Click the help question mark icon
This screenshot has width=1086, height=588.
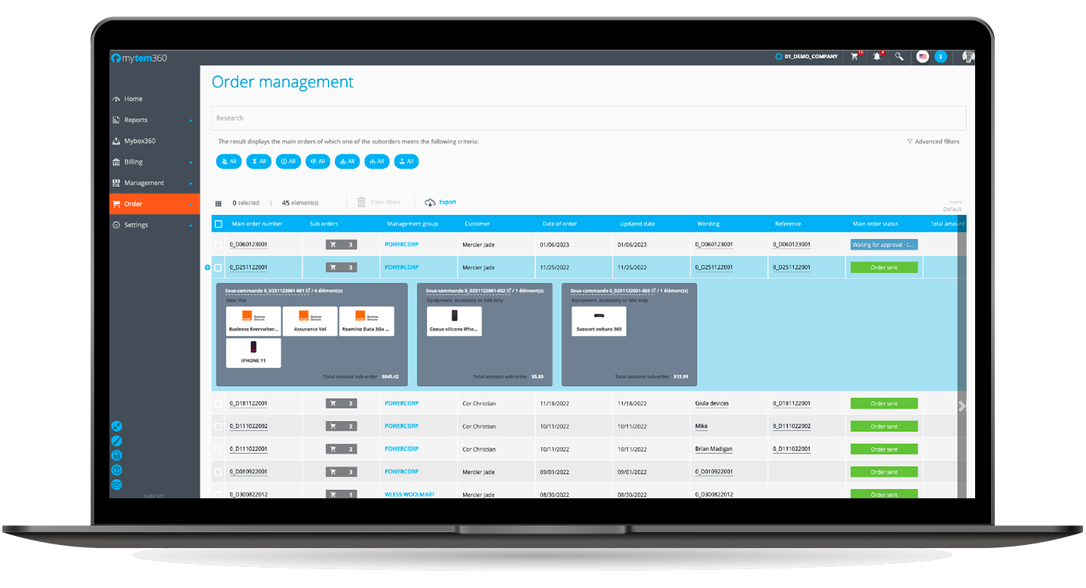[116, 470]
